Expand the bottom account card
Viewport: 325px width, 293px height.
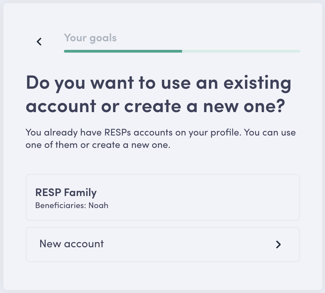pos(162,244)
